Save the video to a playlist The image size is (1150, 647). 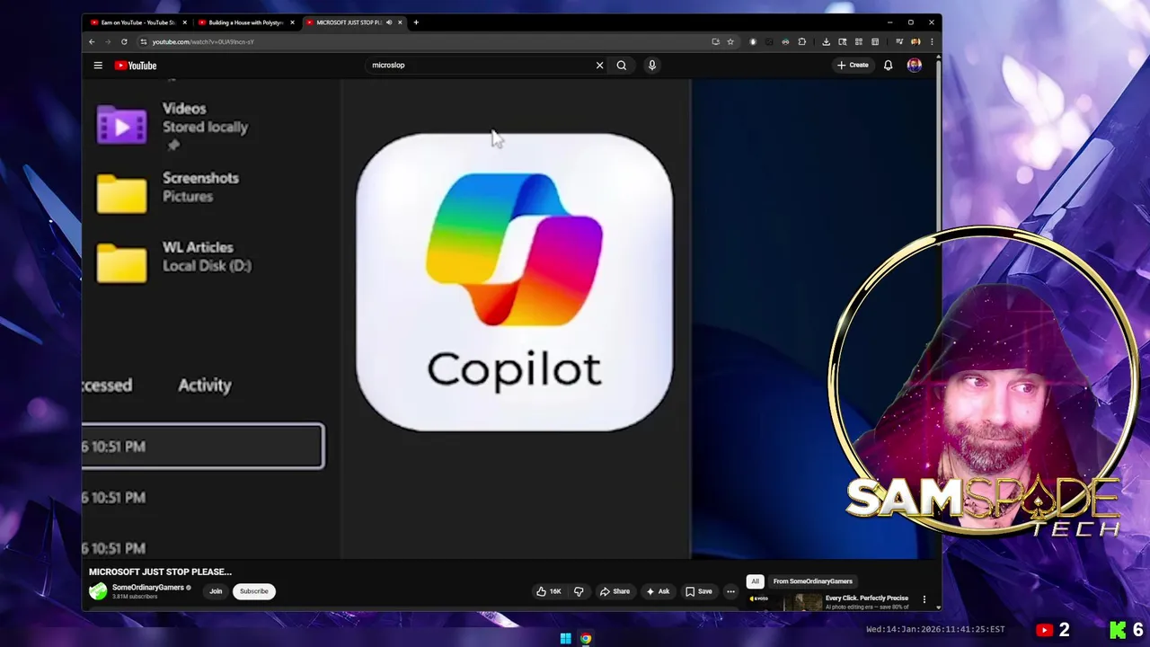pos(699,591)
